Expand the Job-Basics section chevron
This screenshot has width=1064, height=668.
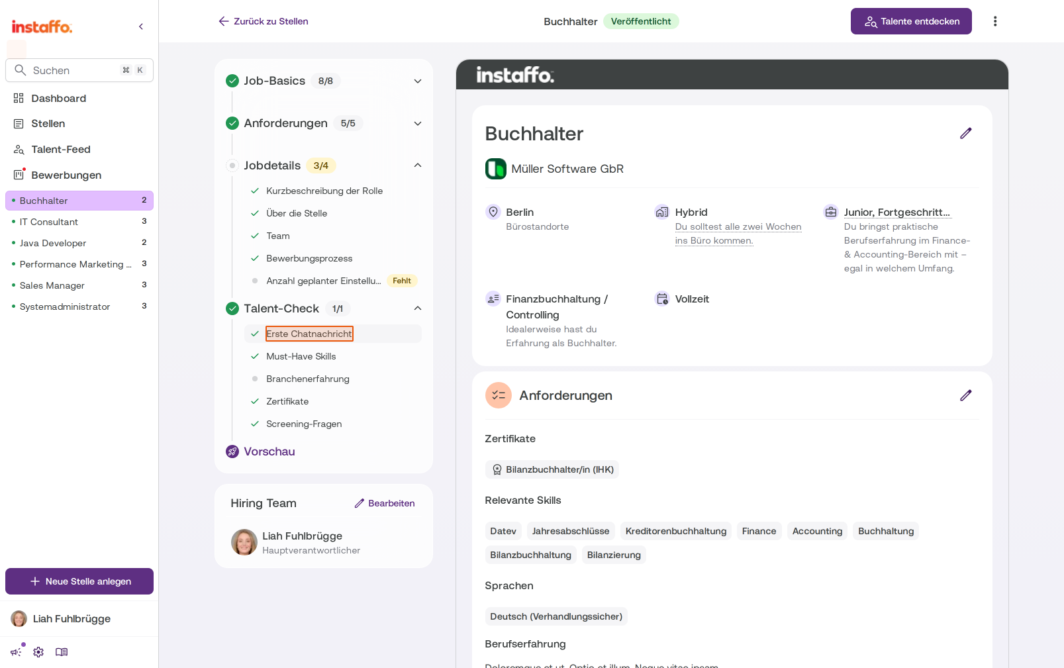(x=418, y=81)
